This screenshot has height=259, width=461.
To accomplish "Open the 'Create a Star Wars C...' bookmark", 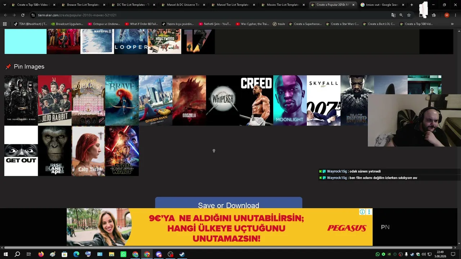I will tap(342, 24).
